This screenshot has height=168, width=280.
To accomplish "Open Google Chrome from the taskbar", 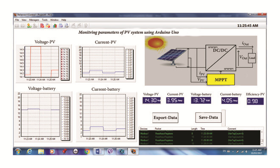I will coord(87,152).
